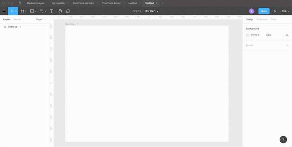Select the Comment tool
This screenshot has width=292, height=147.
[x=68, y=11]
